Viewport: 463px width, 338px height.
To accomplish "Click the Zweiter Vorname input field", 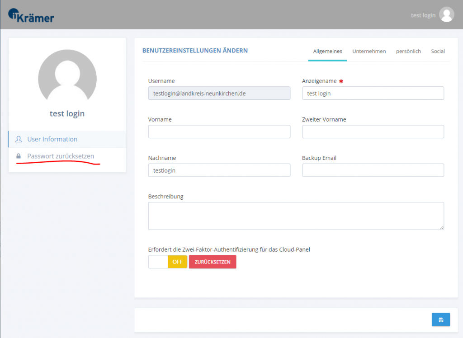I will tap(373, 131).
